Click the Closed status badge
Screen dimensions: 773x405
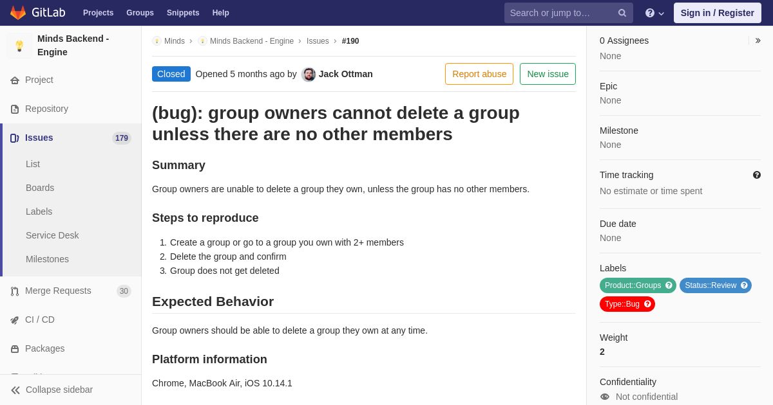click(171, 74)
